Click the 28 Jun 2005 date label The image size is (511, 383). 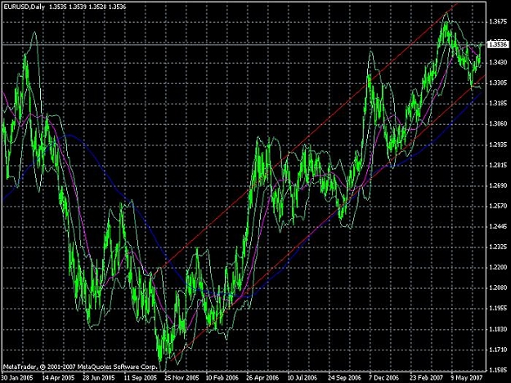click(99, 378)
